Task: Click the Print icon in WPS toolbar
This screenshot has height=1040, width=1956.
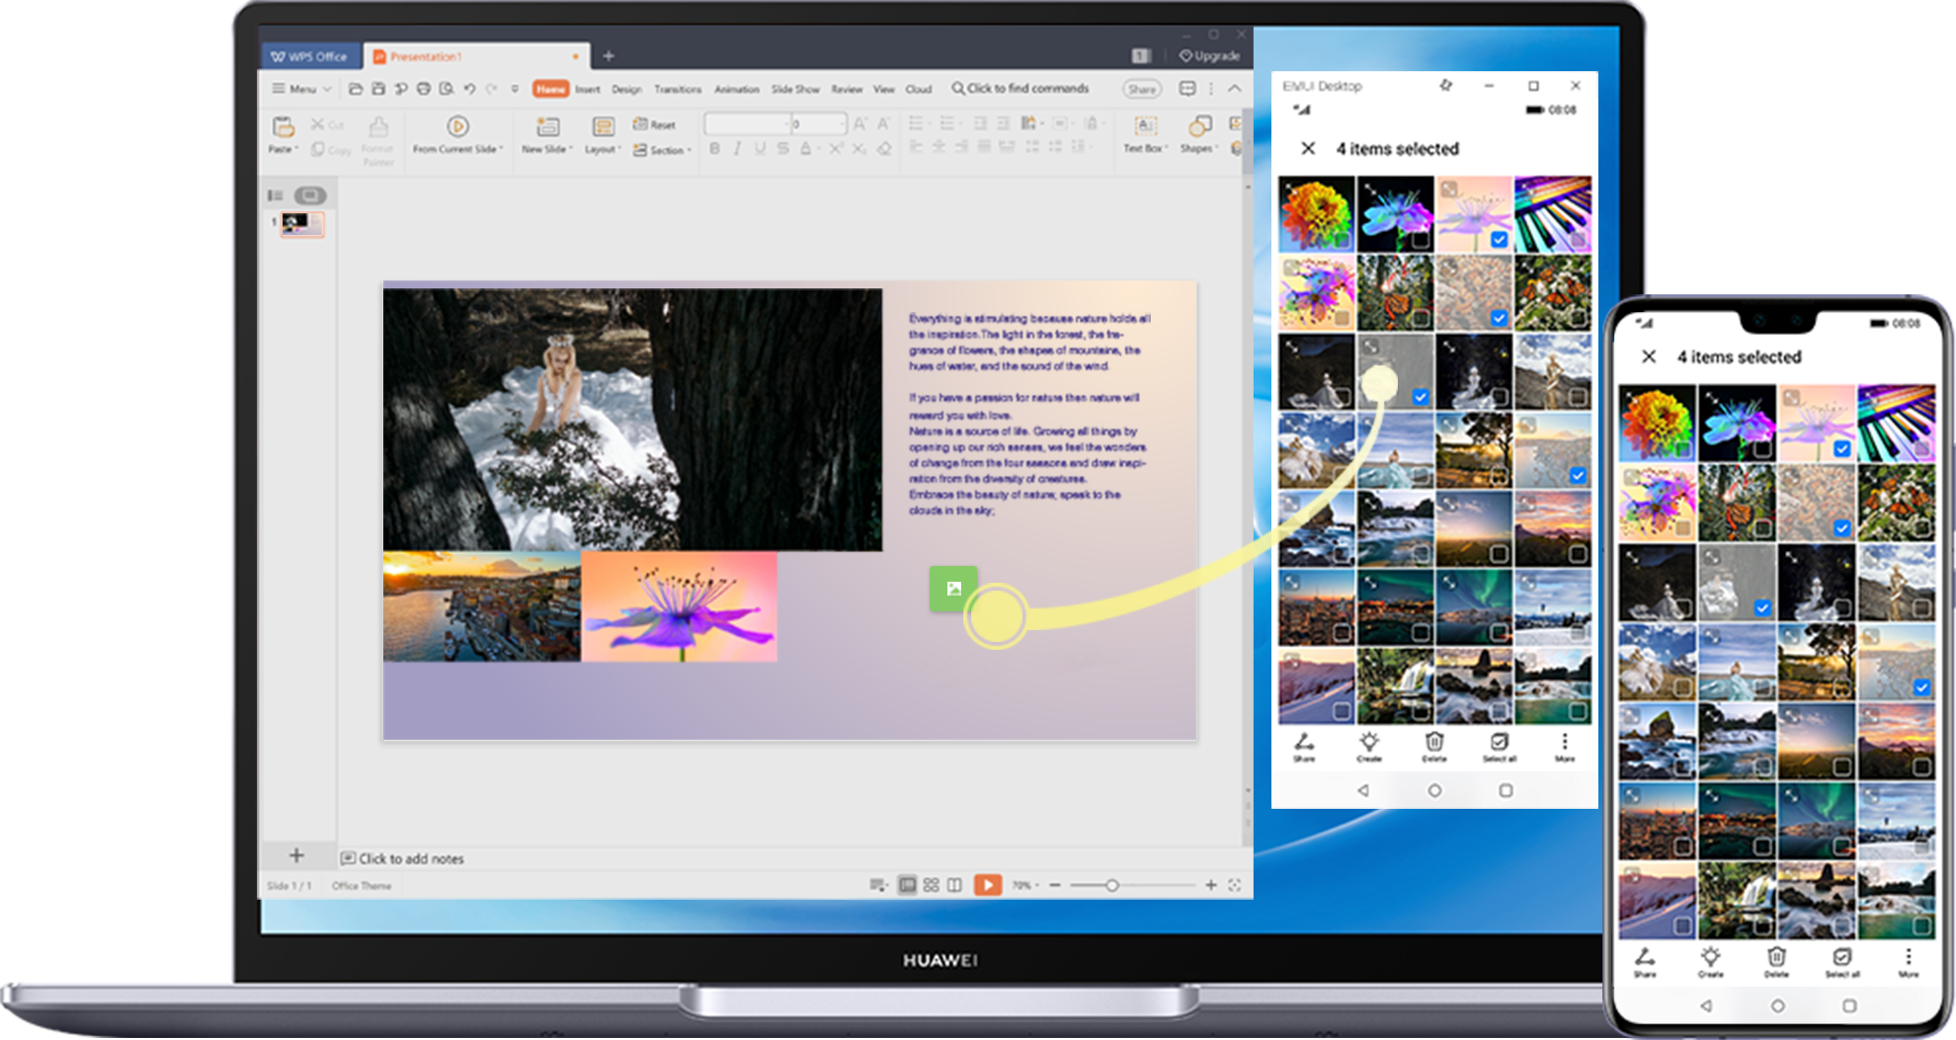Action: click(424, 89)
